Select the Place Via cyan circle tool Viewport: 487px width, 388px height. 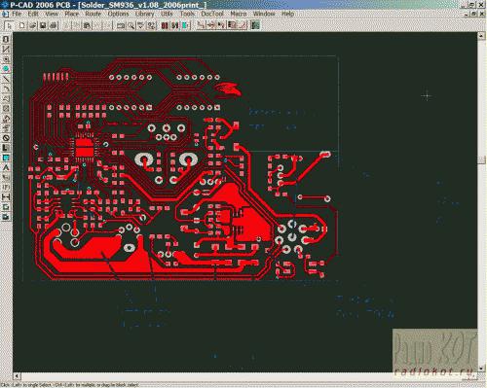click(6, 69)
